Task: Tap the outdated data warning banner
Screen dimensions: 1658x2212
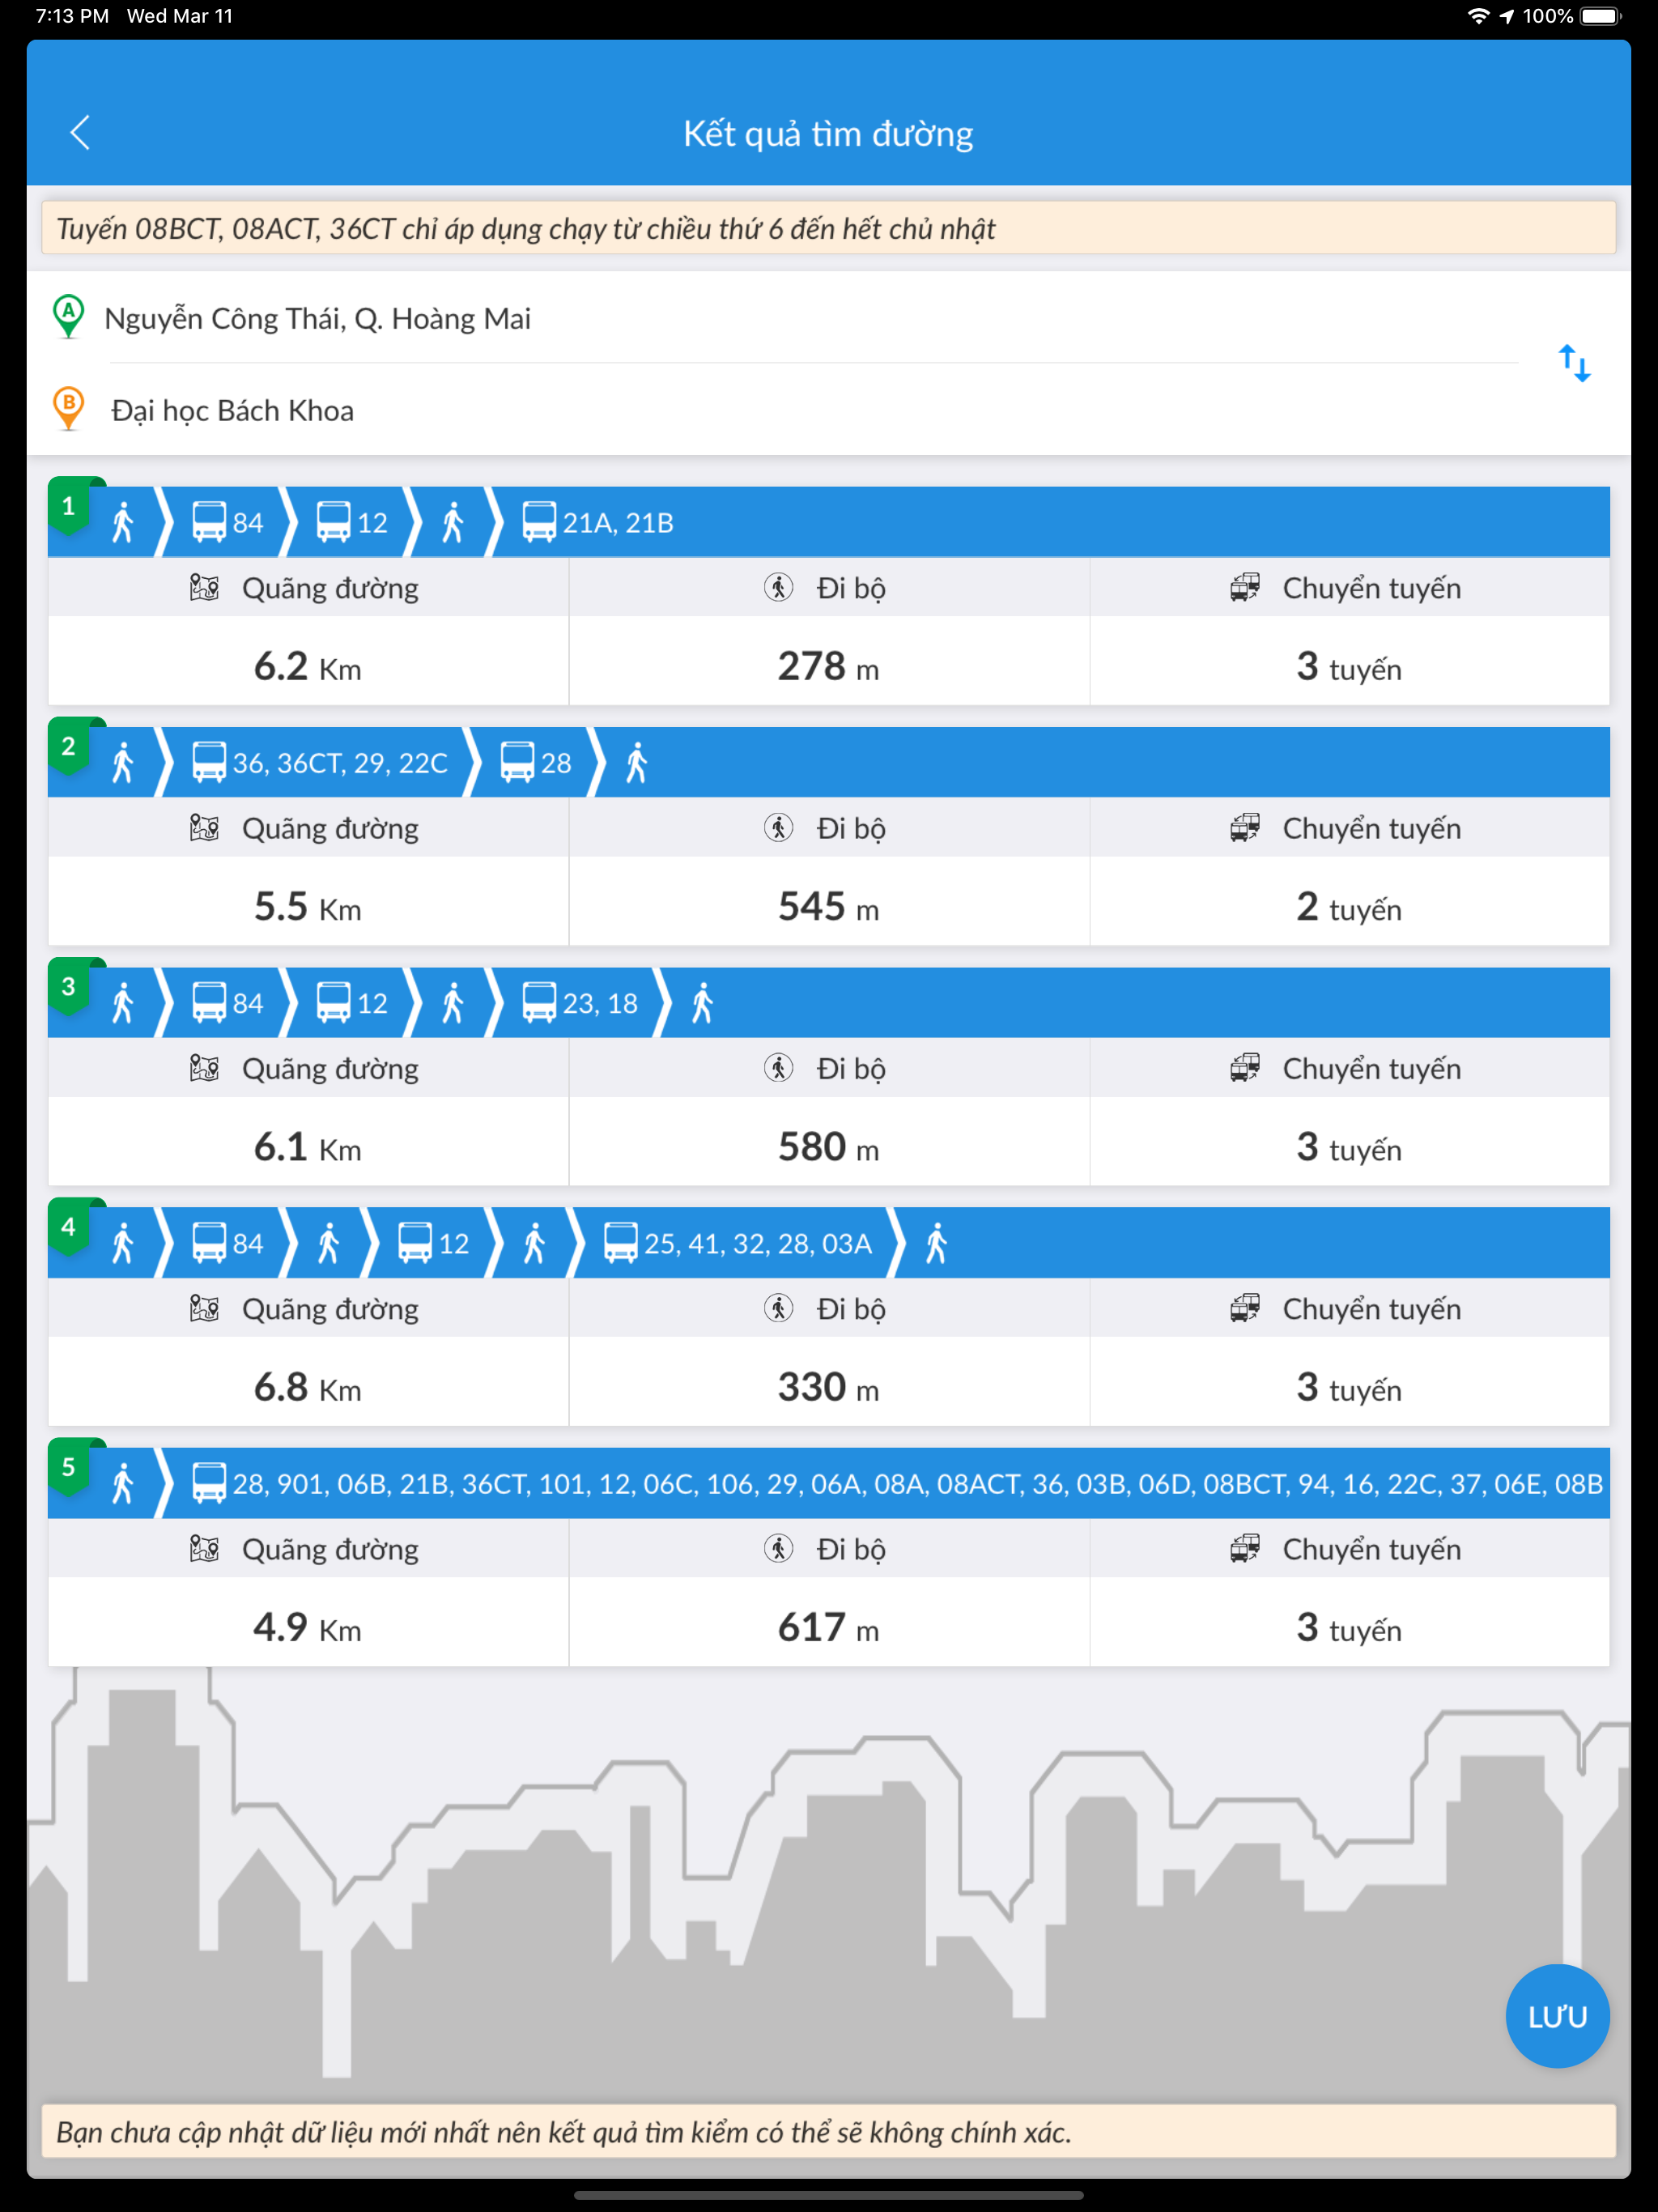Action: pos(829,2132)
